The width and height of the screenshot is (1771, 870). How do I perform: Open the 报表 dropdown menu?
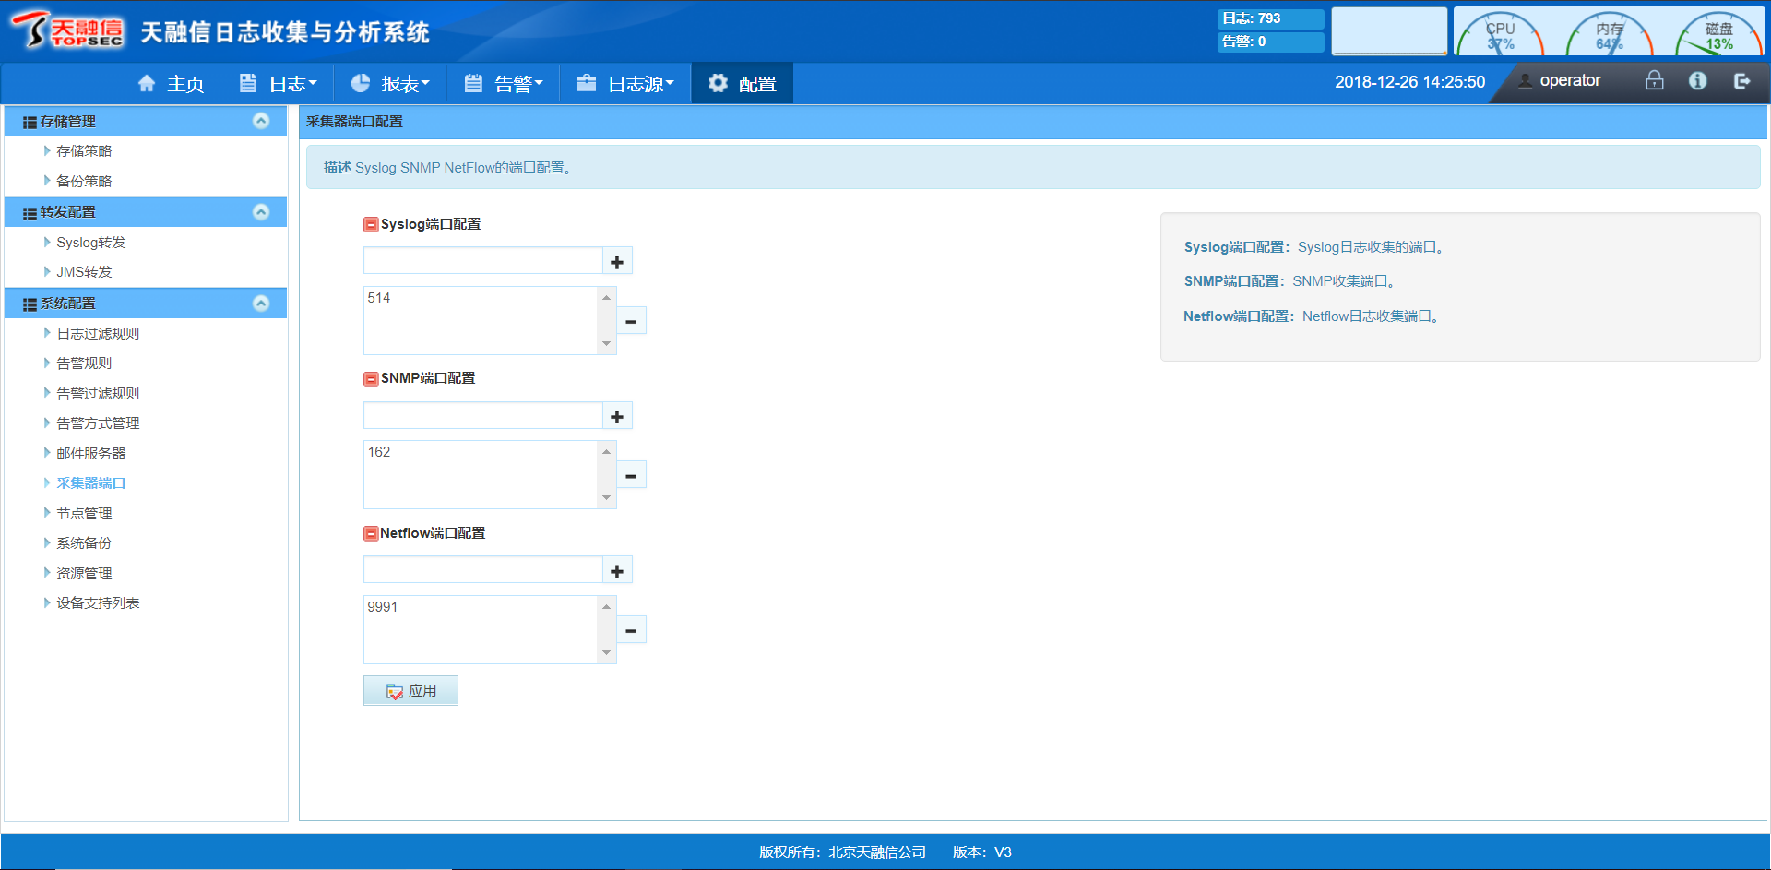point(390,84)
